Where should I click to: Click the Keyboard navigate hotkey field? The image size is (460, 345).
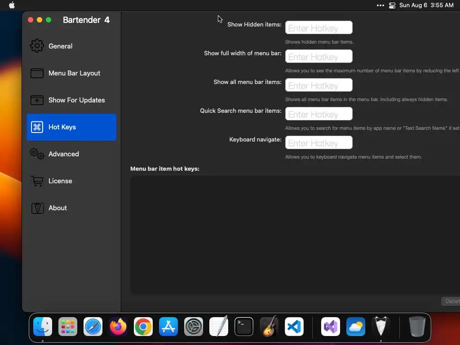point(318,142)
